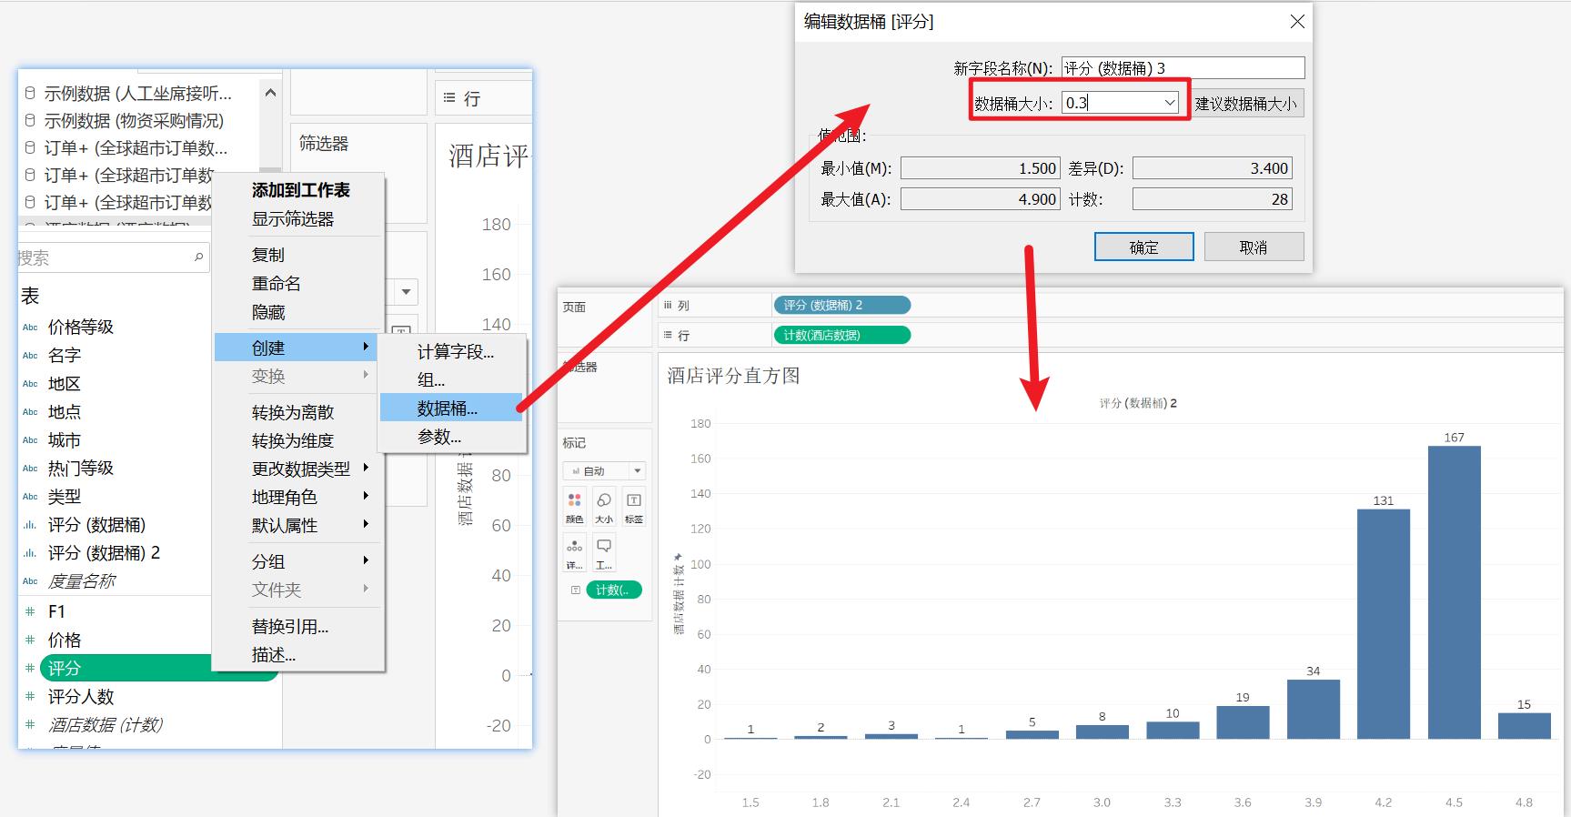Cancel the bin dialog with 取消
This screenshot has width=1571, height=817.
coord(1254,247)
